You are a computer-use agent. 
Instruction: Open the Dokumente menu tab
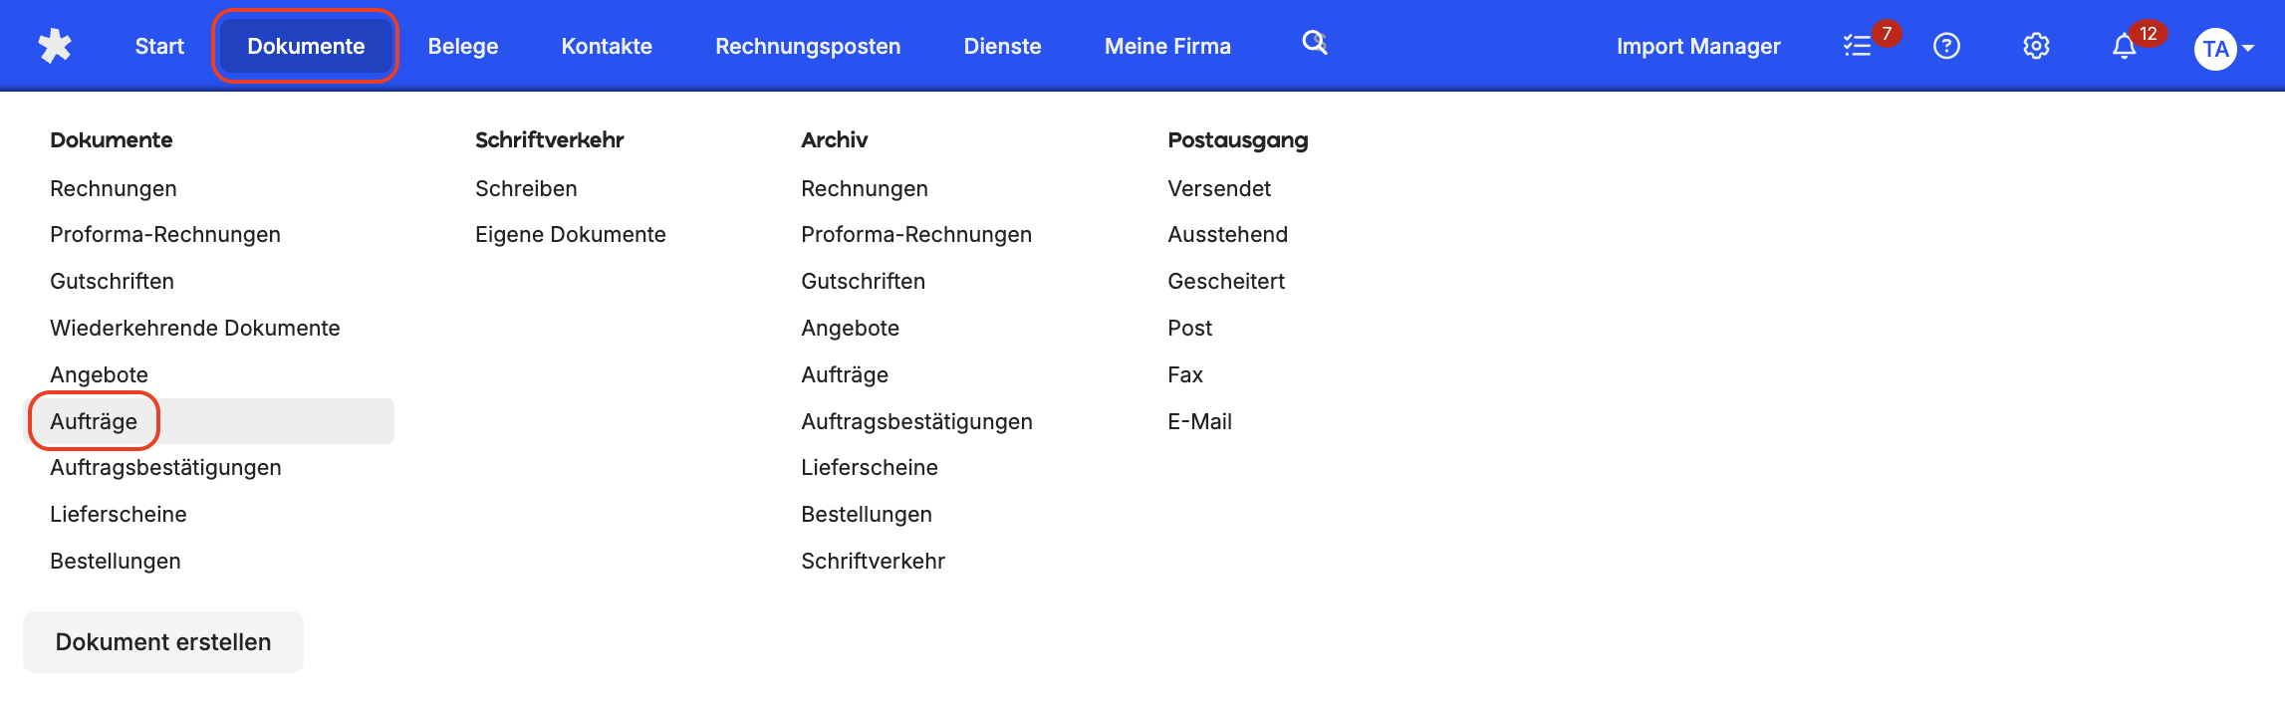(306, 46)
